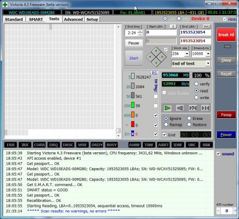Expand the timeout ms dropdown
This screenshot has width=239, height=219.
pos(208,54)
